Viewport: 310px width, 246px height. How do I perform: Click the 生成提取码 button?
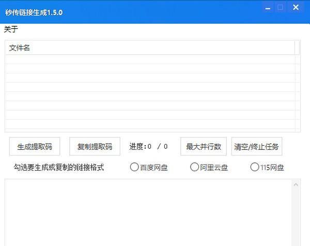pos(35,146)
